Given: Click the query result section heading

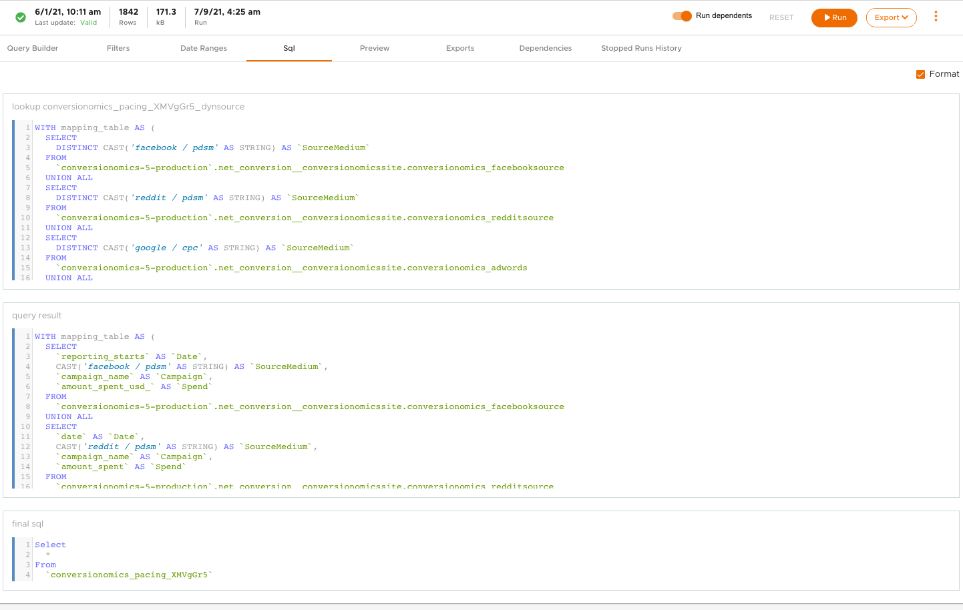Looking at the screenshot, I should pos(37,316).
